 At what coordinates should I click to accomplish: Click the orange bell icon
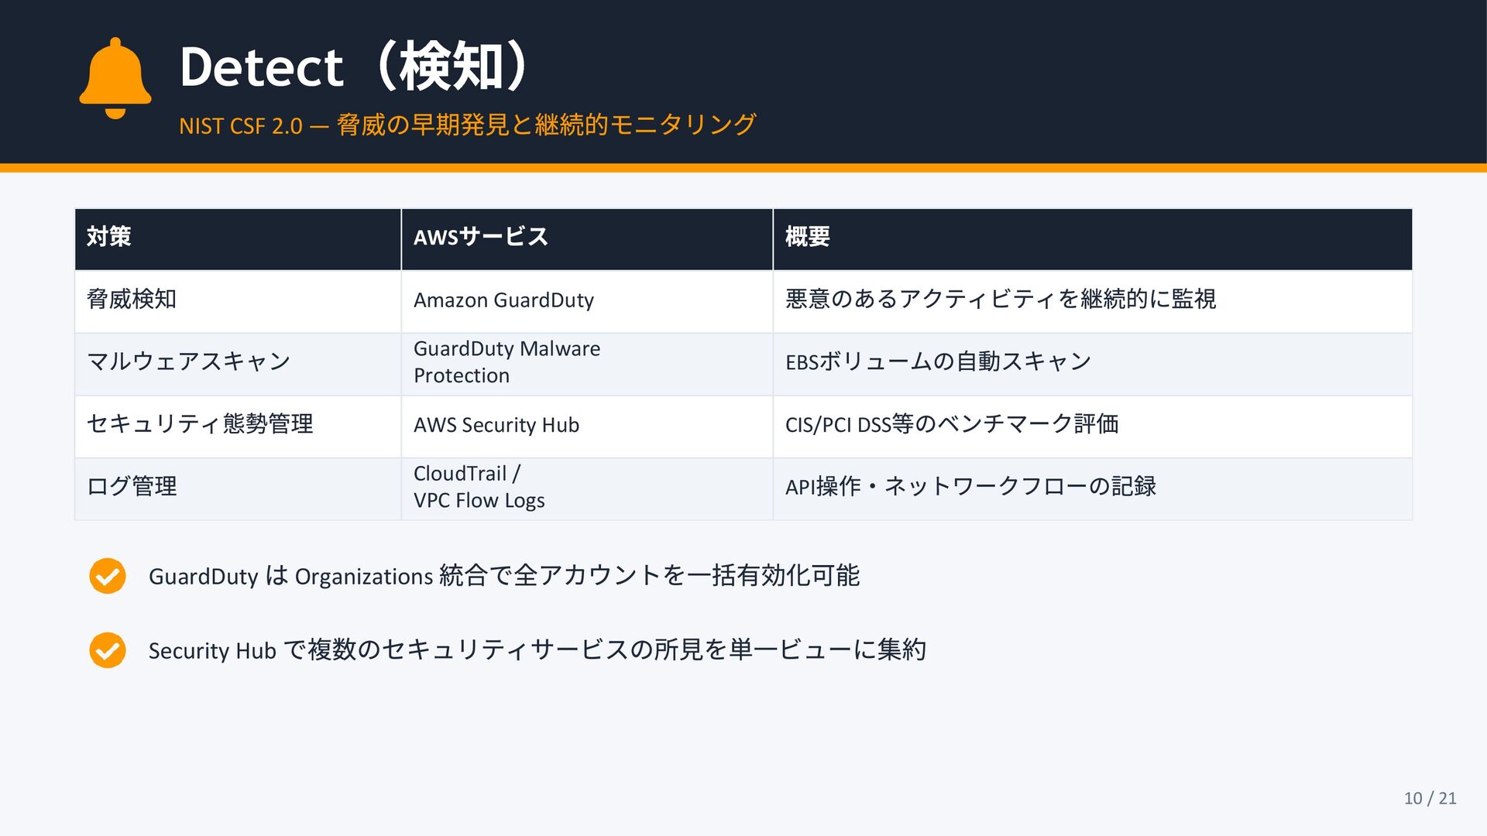(x=115, y=79)
